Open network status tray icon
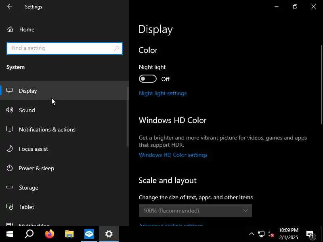323x242 pixels. point(261,234)
